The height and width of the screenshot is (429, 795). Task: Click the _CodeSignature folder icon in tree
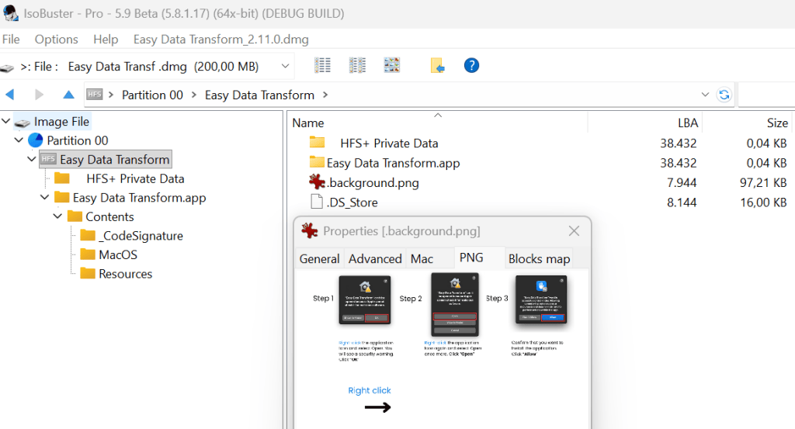point(88,235)
